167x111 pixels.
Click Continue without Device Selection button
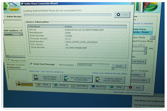(110, 80)
